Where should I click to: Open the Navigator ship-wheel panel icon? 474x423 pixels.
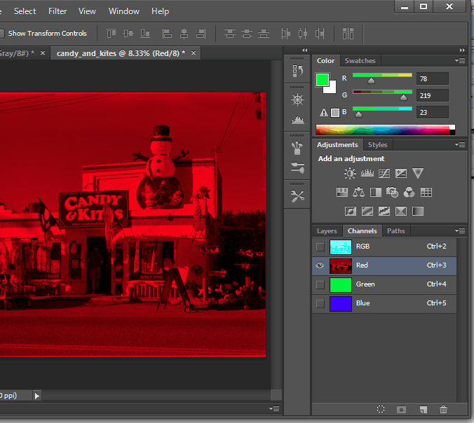[x=297, y=99]
